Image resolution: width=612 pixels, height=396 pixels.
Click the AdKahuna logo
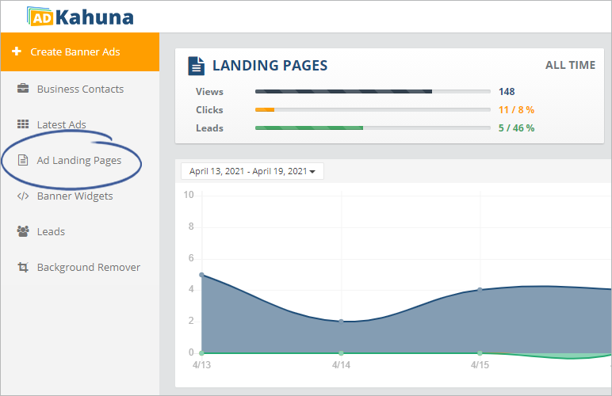[79, 16]
